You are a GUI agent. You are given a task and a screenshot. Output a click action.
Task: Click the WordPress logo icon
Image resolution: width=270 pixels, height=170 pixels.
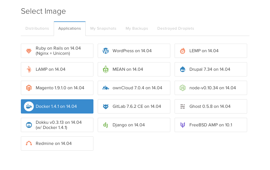pyautogui.click(x=106, y=51)
